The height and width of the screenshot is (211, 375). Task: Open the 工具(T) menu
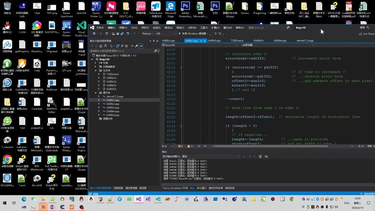pyautogui.click(x=203, y=28)
